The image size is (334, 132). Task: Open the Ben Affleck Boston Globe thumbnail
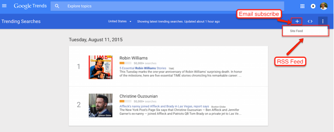100,105
